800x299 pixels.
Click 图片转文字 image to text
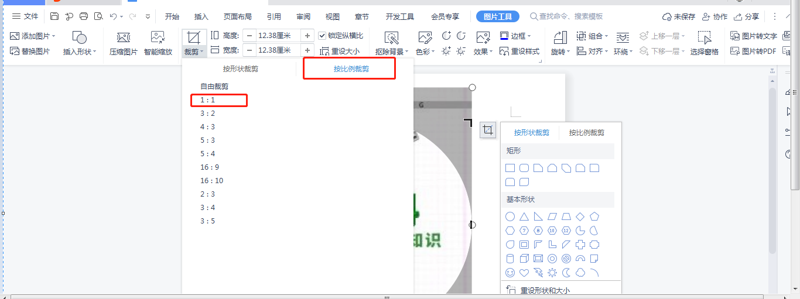click(754, 36)
